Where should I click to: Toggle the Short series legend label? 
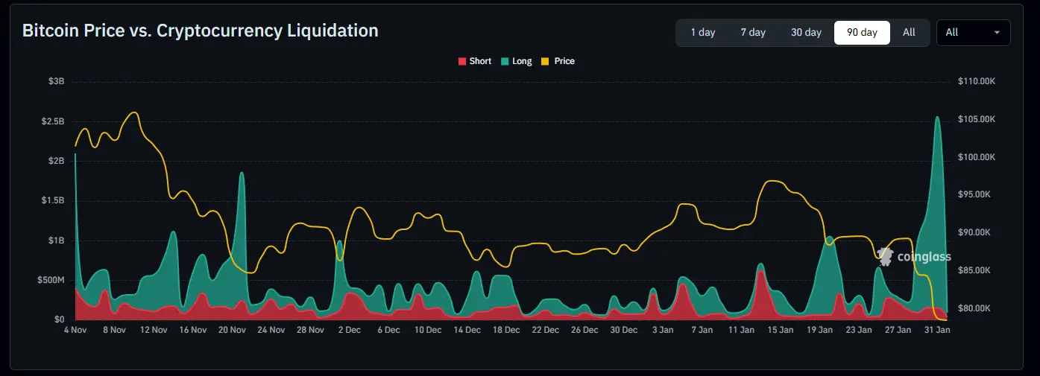click(480, 61)
